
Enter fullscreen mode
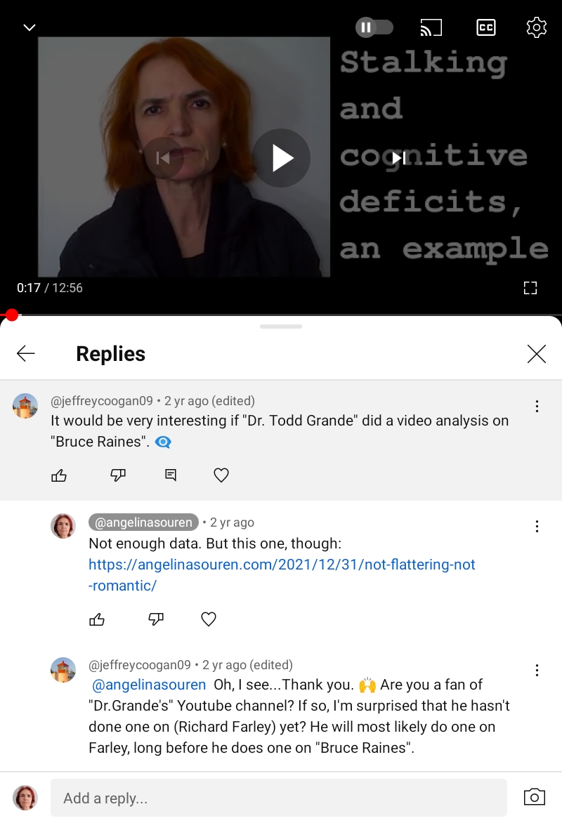click(530, 288)
